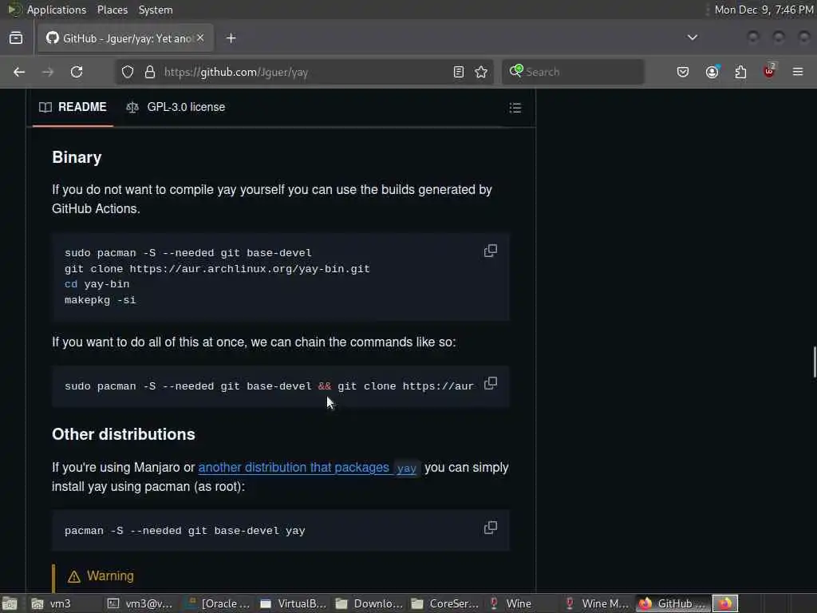Open a new tab with plus button

click(231, 38)
